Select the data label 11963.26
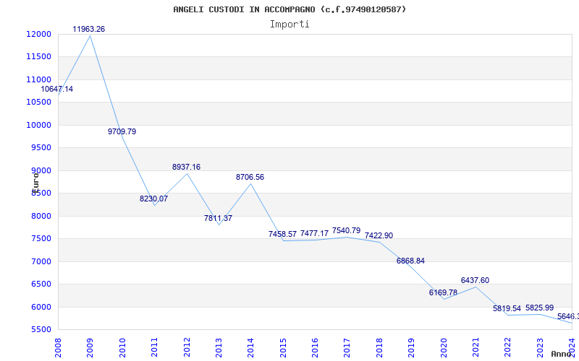Screen dimensions: 579x361 (x=88, y=29)
